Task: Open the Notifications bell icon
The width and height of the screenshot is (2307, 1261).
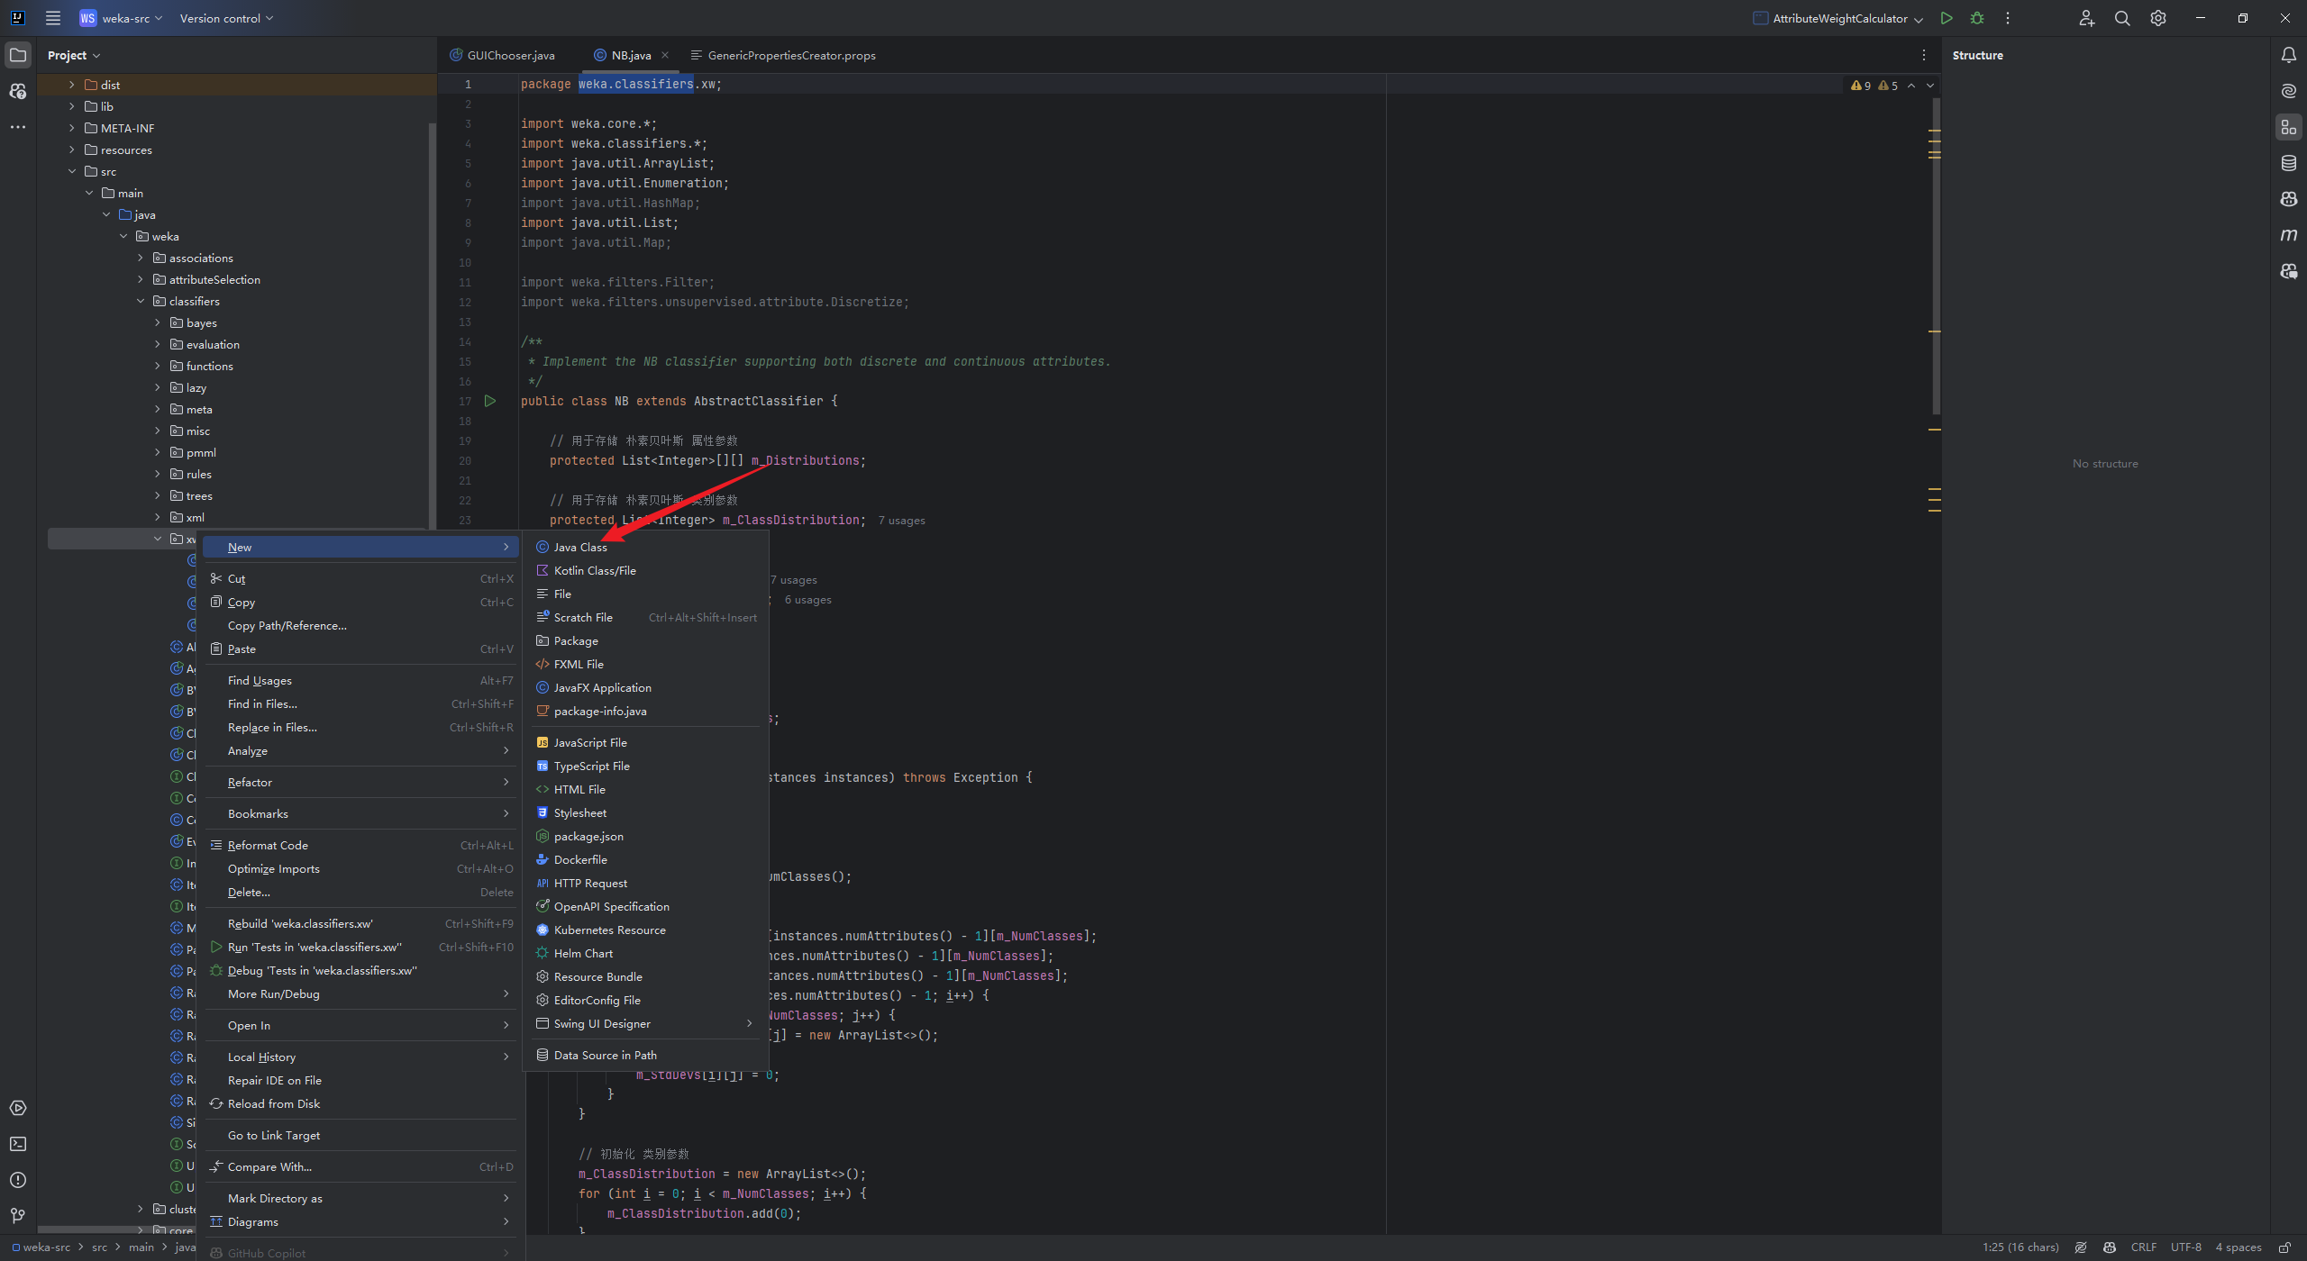Action: pyautogui.click(x=2289, y=55)
